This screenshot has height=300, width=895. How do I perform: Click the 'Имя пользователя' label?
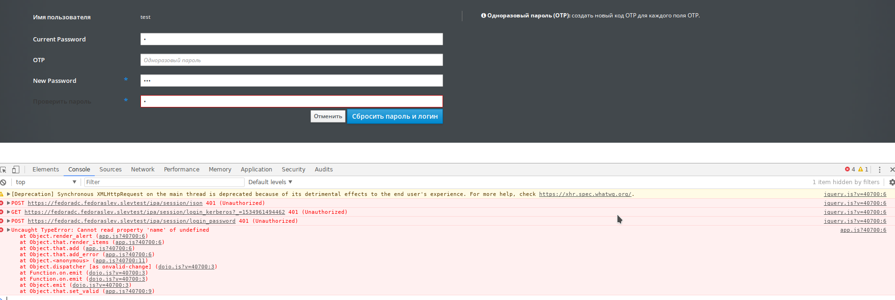62,17
